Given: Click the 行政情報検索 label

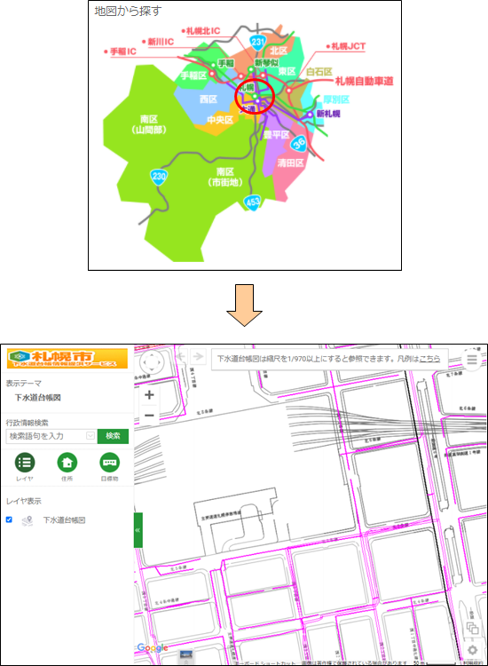Looking at the screenshot, I should (28, 423).
